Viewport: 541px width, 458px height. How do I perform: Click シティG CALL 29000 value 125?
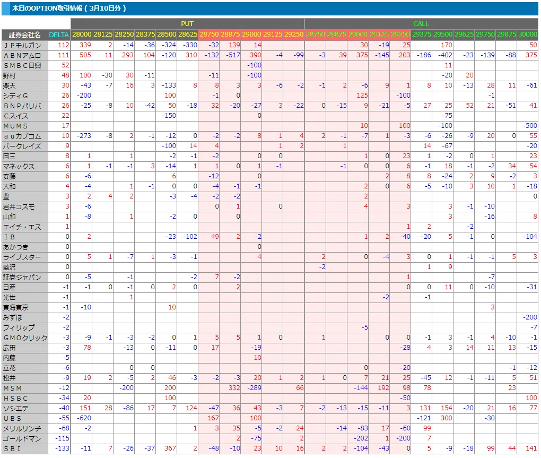pyautogui.click(x=362, y=95)
